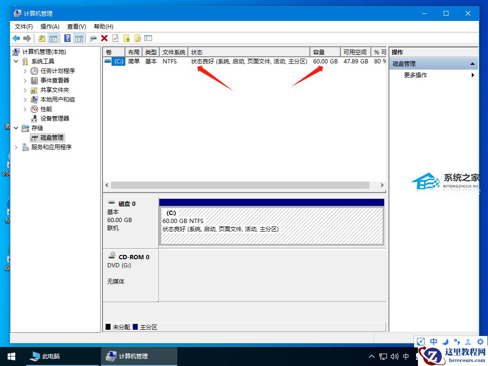Click the Properties checkmark page icon
The height and width of the screenshot is (366, 488).
point(115,38)
